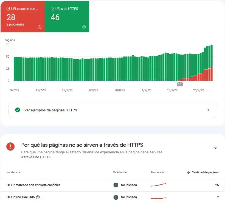This screenshot has height=203, width=225.
Task: Click page count 26 in the table
Action: 217,185
